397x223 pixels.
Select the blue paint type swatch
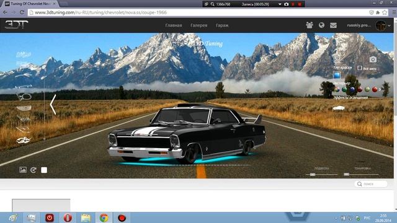tap(337, 75)
